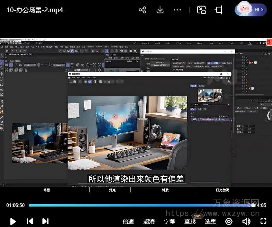Click the Share icon in top bar

coord(142,10)
